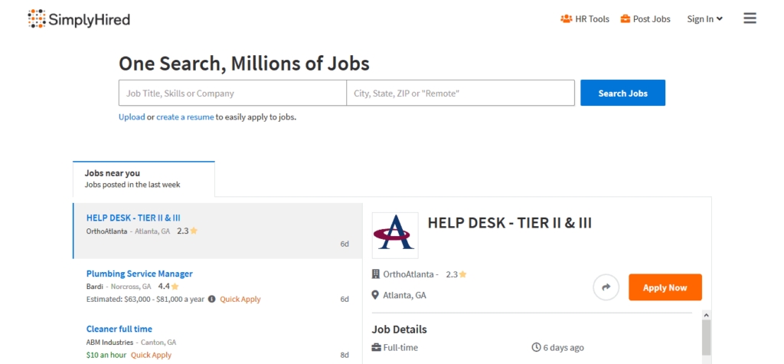Focus the Job Title, Skills or Company field

232,93
